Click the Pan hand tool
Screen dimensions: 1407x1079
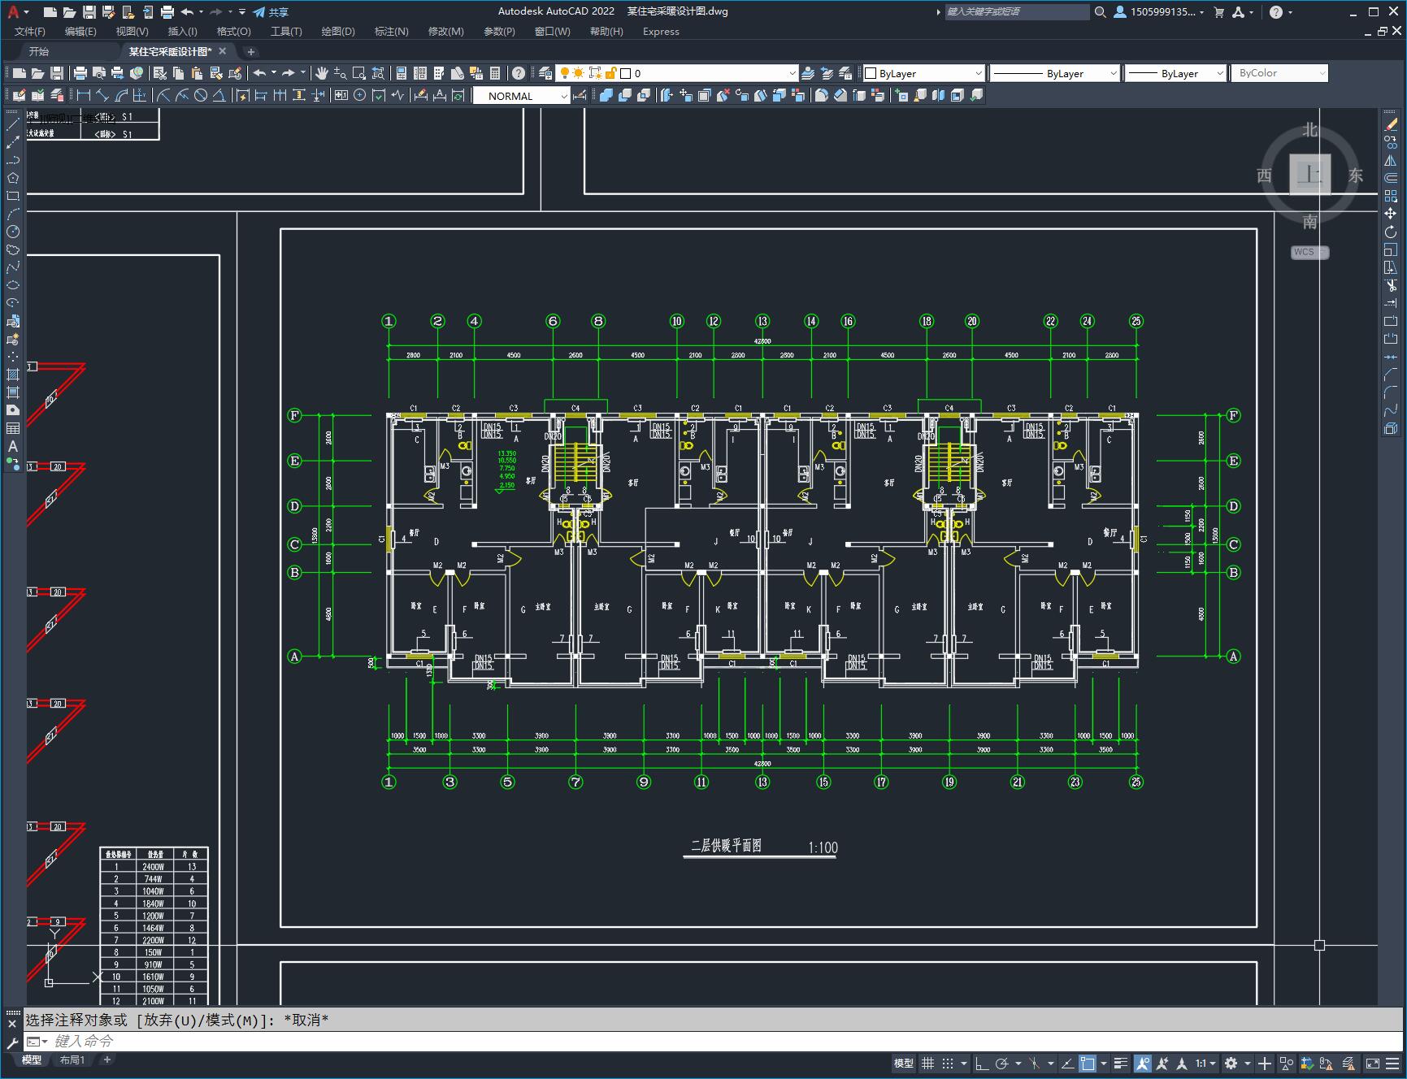pyautogui.click(x=322, y=73)
